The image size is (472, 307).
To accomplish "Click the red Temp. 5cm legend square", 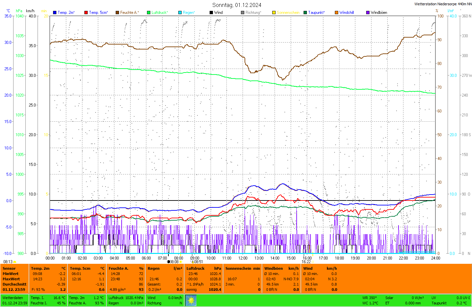I will [x=86, y=13].
